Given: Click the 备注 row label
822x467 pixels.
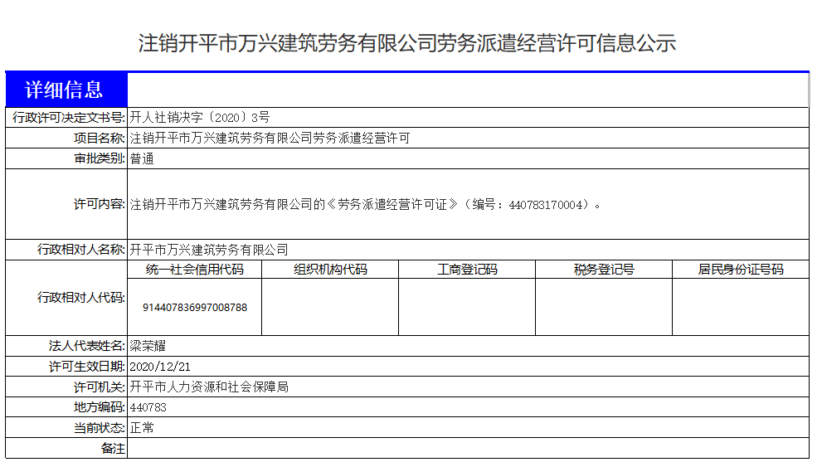Looking at the screenshot, I should tap(113, 449).
